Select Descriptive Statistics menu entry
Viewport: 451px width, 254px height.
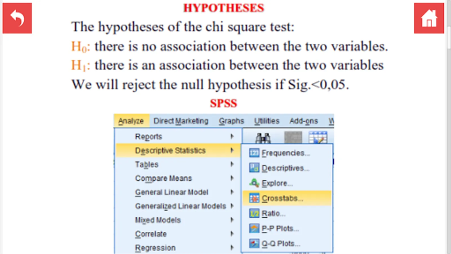coord(178,150)
